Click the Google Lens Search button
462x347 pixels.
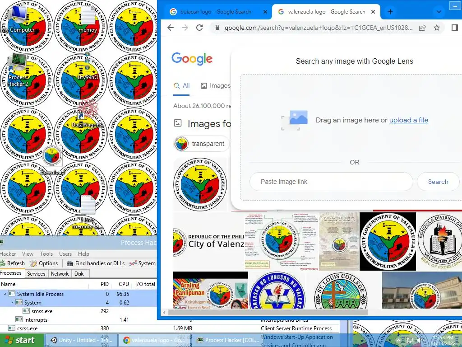(x=438, y=182)
